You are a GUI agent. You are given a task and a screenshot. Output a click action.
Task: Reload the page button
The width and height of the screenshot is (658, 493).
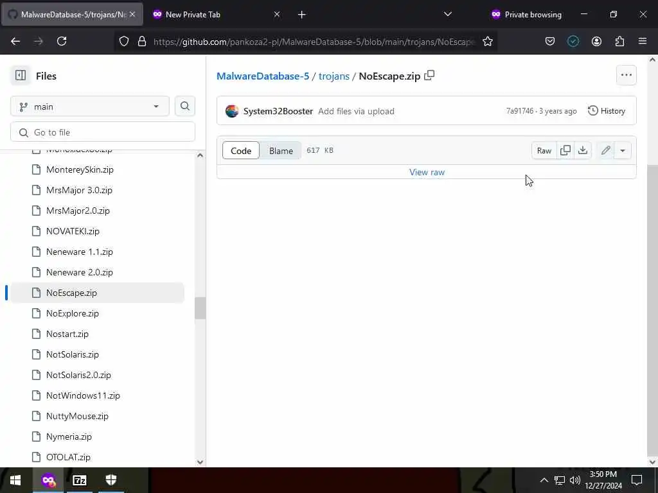[62, 41]
